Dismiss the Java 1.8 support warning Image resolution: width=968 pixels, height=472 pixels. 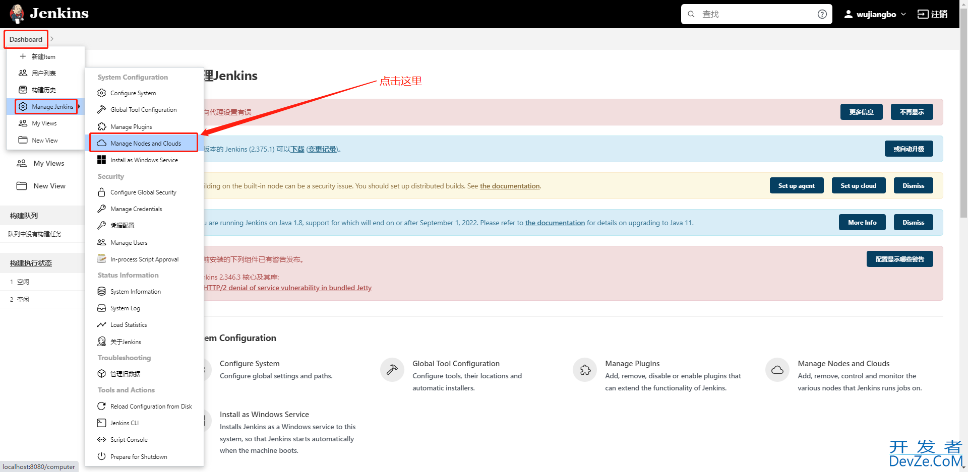tap(913, 222)
